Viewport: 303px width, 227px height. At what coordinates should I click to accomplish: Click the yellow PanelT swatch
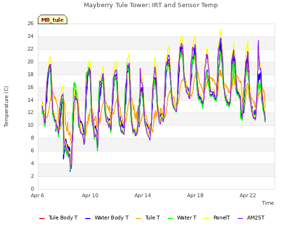tap(206, 218)
